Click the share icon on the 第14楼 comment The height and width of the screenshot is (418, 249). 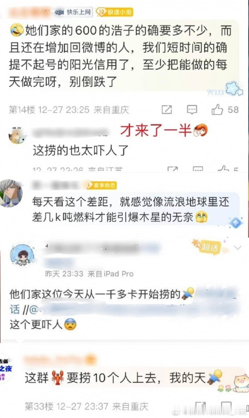pos(167,110)
